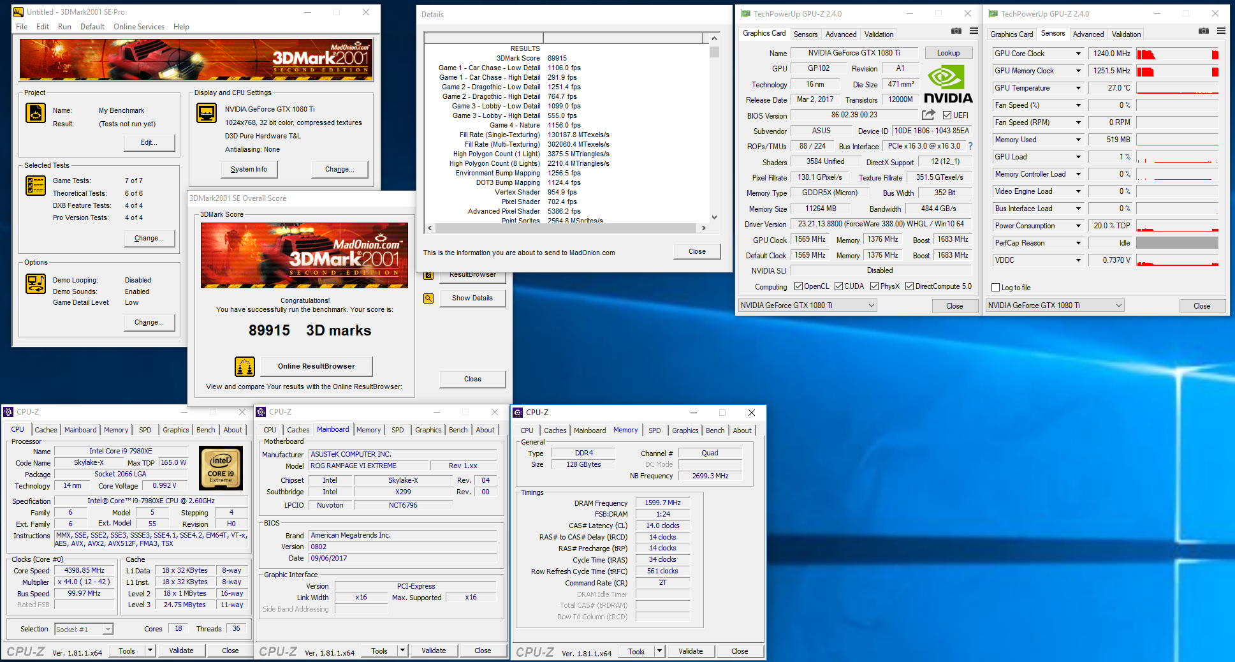This screenshot has height=662, width=1235.
Task: Click Validate in CPU-Z Mainboard window
Action: click(x=434, y=651)
